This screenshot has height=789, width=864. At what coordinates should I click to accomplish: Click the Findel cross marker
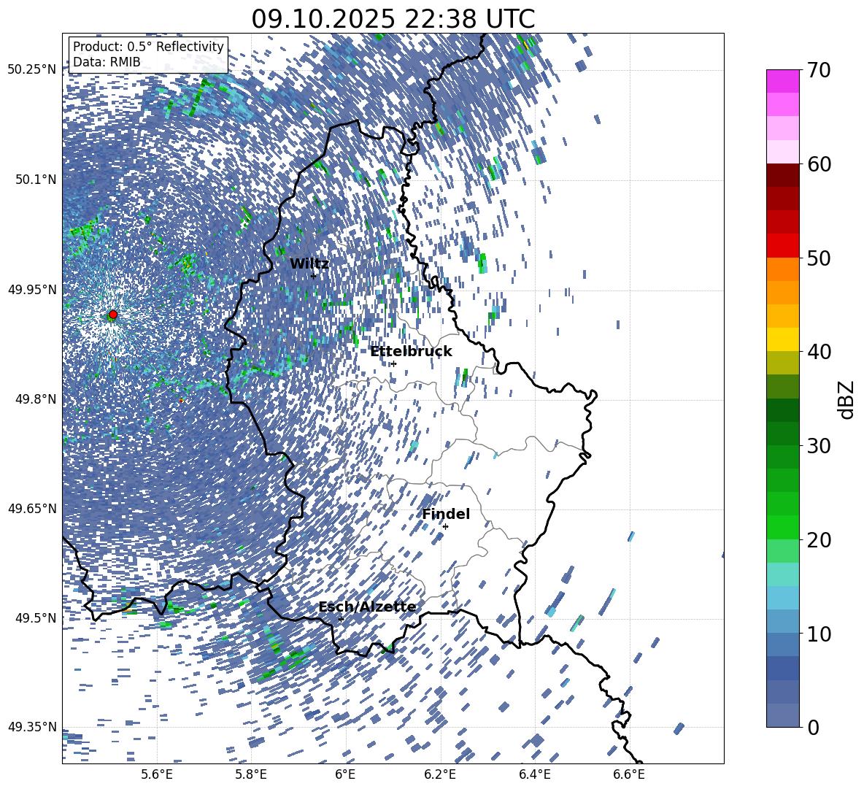point(445,527)
